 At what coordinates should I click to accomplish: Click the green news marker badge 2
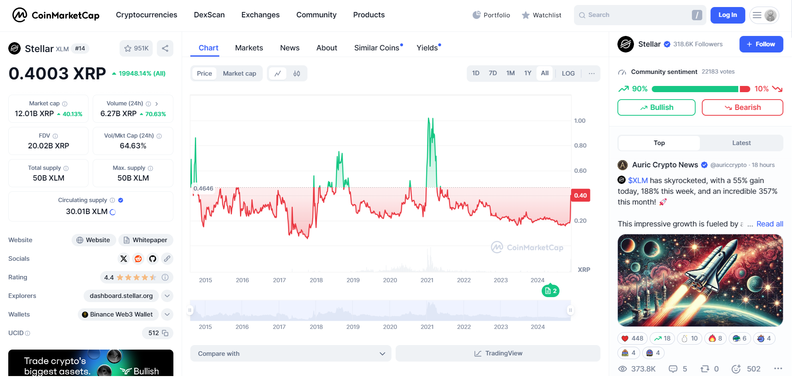[x=550, y=291]
